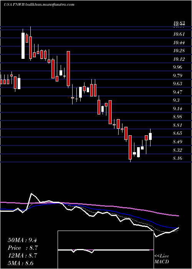Click the 9.14 price axis label
The height and width of the screenshot is (269, 192).
click(177, 109)
